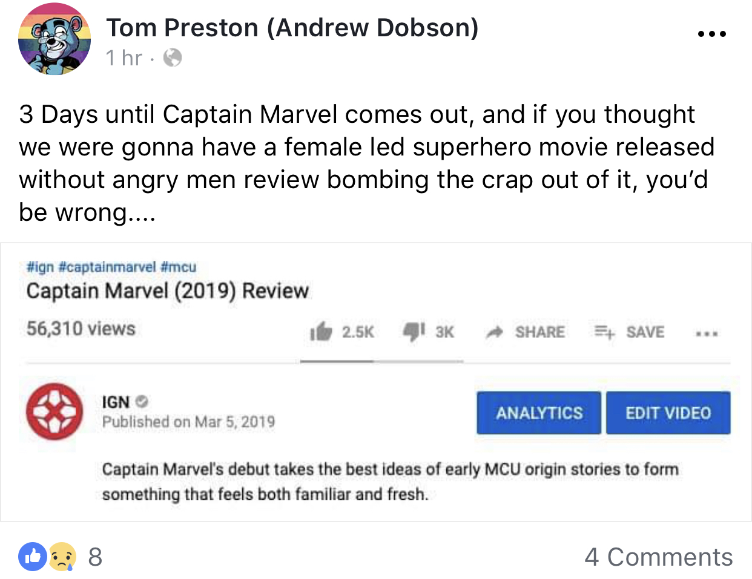The width and height of the screenshot is (752, 579).
Task: Click the like-dislike ratio bar
Action: (381, 361)
